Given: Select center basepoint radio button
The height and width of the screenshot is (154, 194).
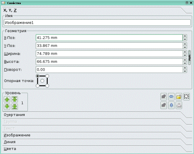Looking at the screenshot, I should [x=42, y=81].
